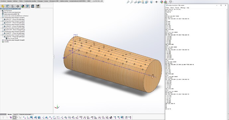Expand the Configurations tree node

tap(1, 11)
